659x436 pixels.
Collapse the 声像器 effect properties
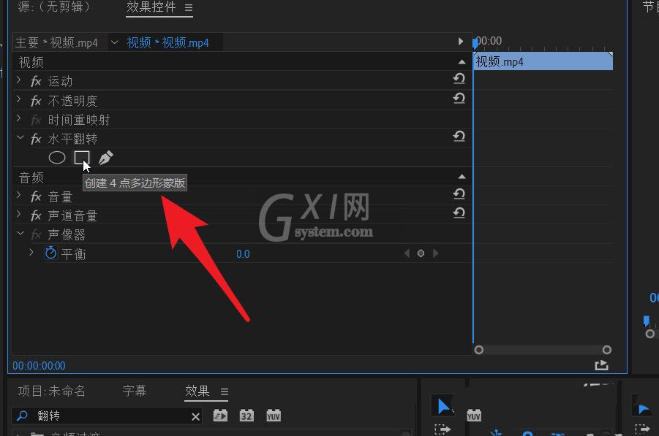[20, 233]
